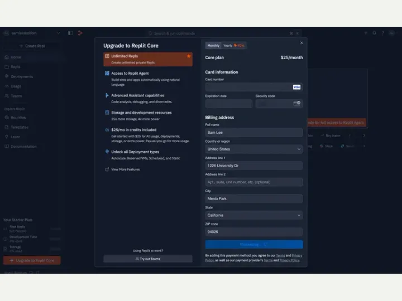Open the payment provider's Terms link
The image size is (402, 301).
pyautogui.click(x=268, y=260)
